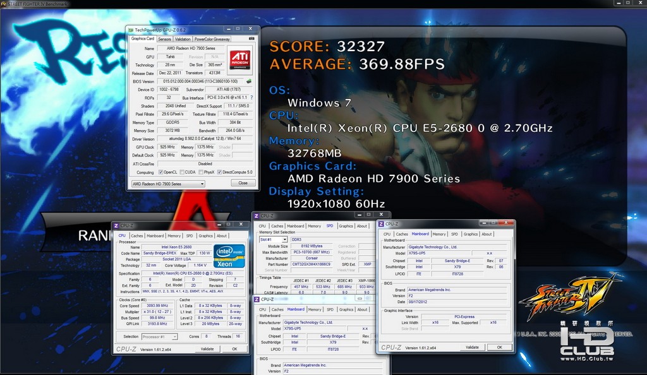Viewport: 647px width, 375px height.
Task: Open the Mainboard tab in the CPU-Z Processor window
Action: (155, 235)
